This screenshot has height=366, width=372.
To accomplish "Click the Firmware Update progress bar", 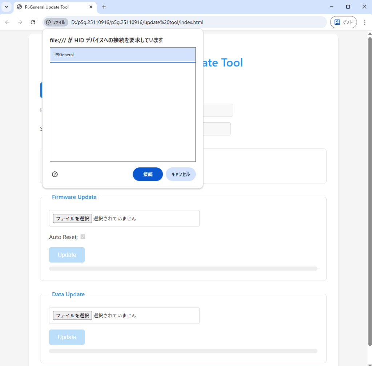I will tap(183, 269).
